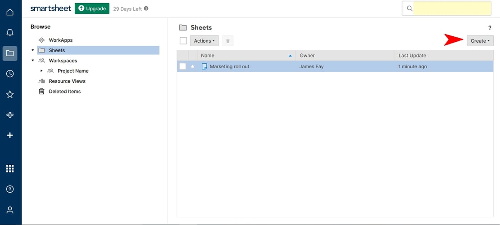Select Deleted Items in Browse tree
The width and height of the screenshot is (500, 225).
point(64,92)
